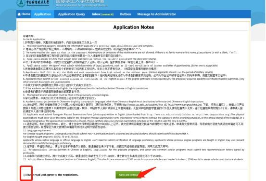Click the 'I have read and agree' label
This screenshot has width=266, height=181.
pos(52,175)
